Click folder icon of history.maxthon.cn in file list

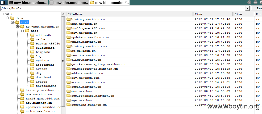click(69, 19)
